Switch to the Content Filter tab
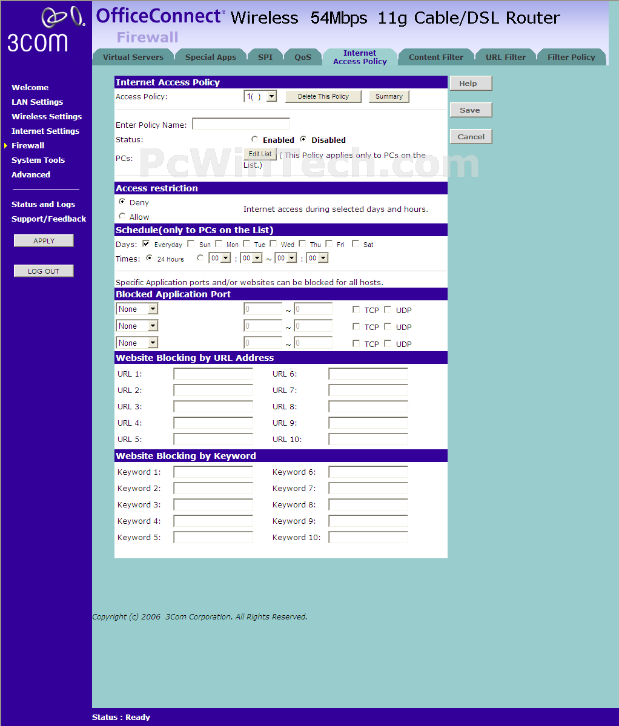The width and height of the screenshot is (619, 726). [x=436, y=57]
